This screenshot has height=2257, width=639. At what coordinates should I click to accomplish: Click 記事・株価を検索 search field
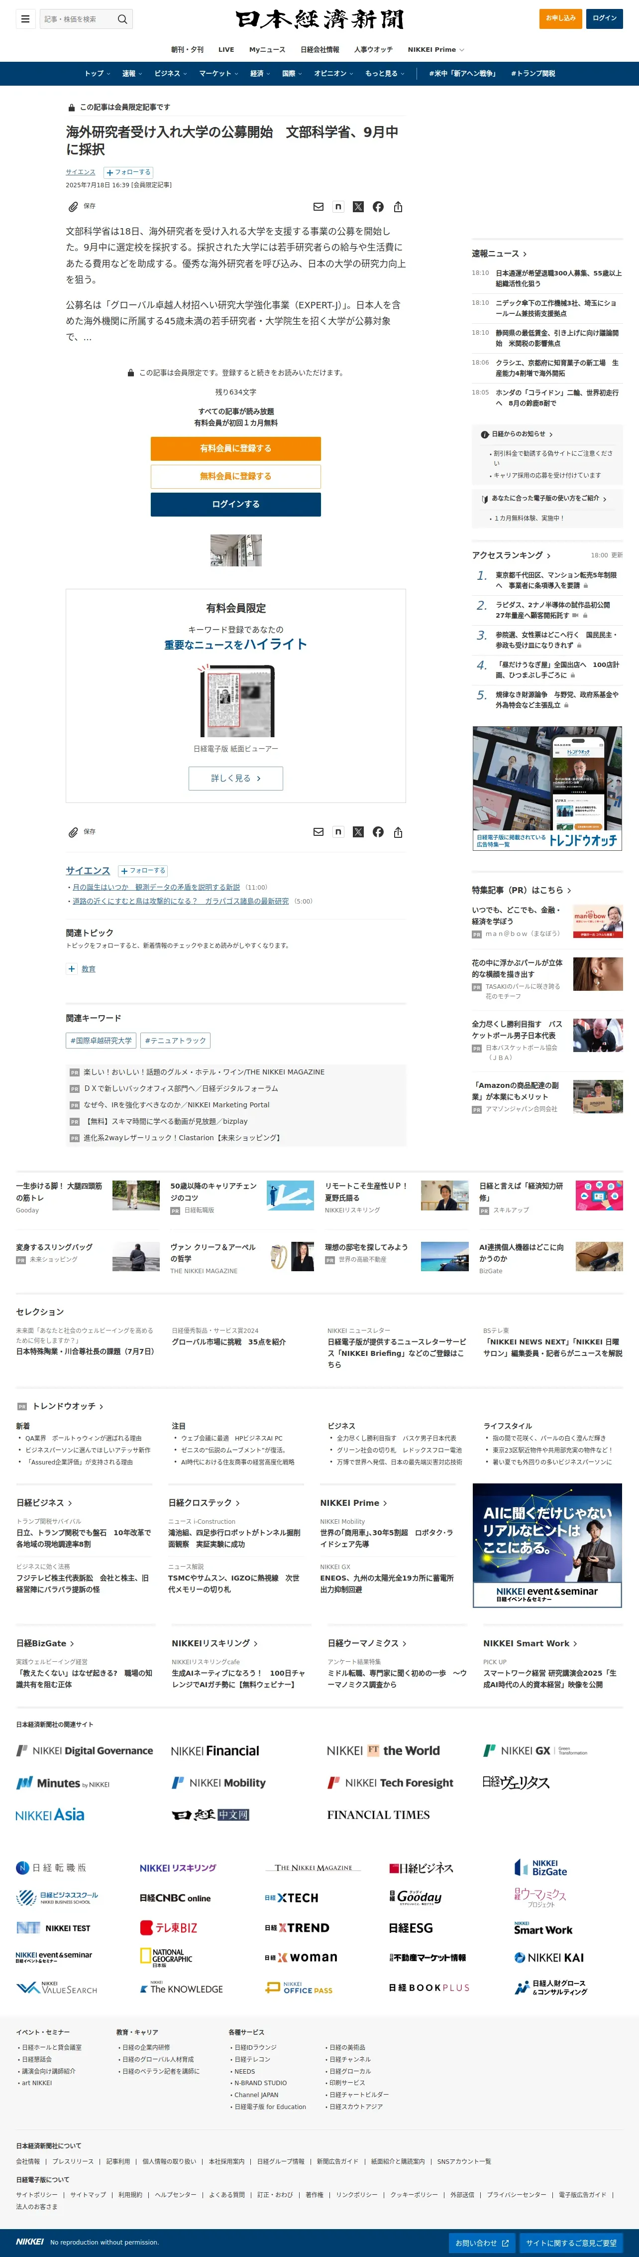[77, 18]
